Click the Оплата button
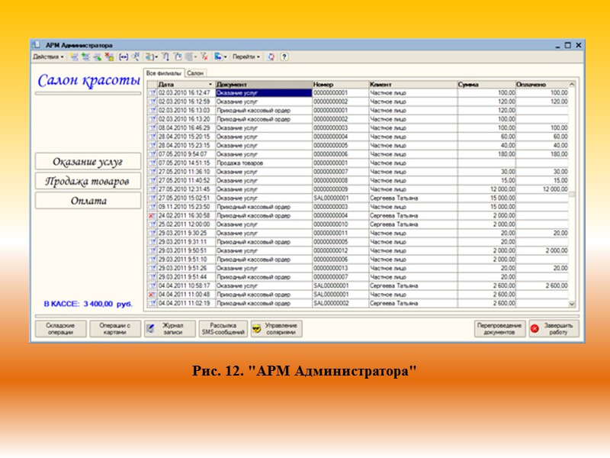 (88, 201)
